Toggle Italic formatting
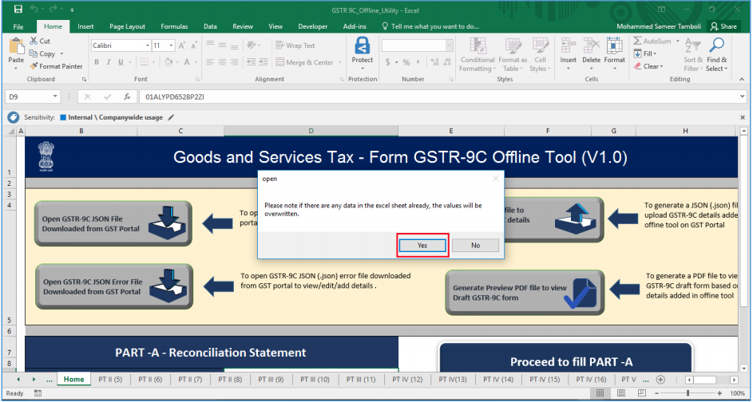The height and width of the screenshot is (402, 753). (x=109, y=62)
